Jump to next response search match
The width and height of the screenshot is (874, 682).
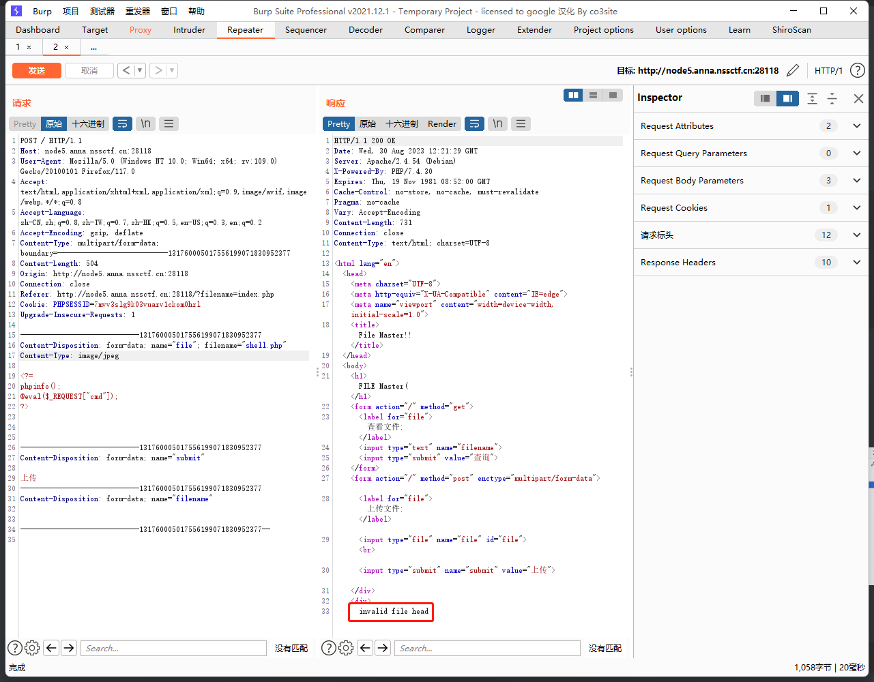pyautogui.click(x=383, y=648)
